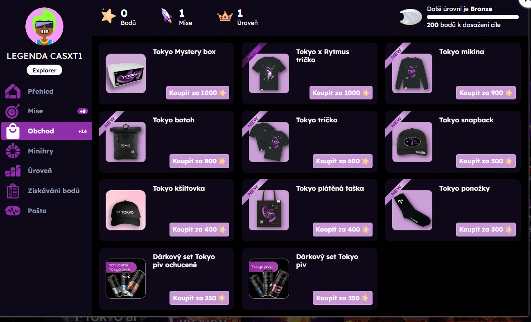The image size is (531, 322).
Task: Click the Explorer badge under username
Action: pyautogui.click(x=44, y=70)
